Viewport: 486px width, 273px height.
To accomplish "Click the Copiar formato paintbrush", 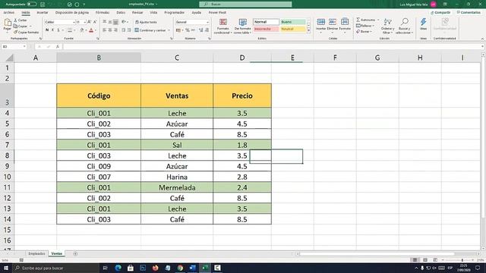I will (x=15, y=32).
